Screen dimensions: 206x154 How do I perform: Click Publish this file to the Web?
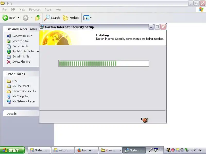(25, 51)
